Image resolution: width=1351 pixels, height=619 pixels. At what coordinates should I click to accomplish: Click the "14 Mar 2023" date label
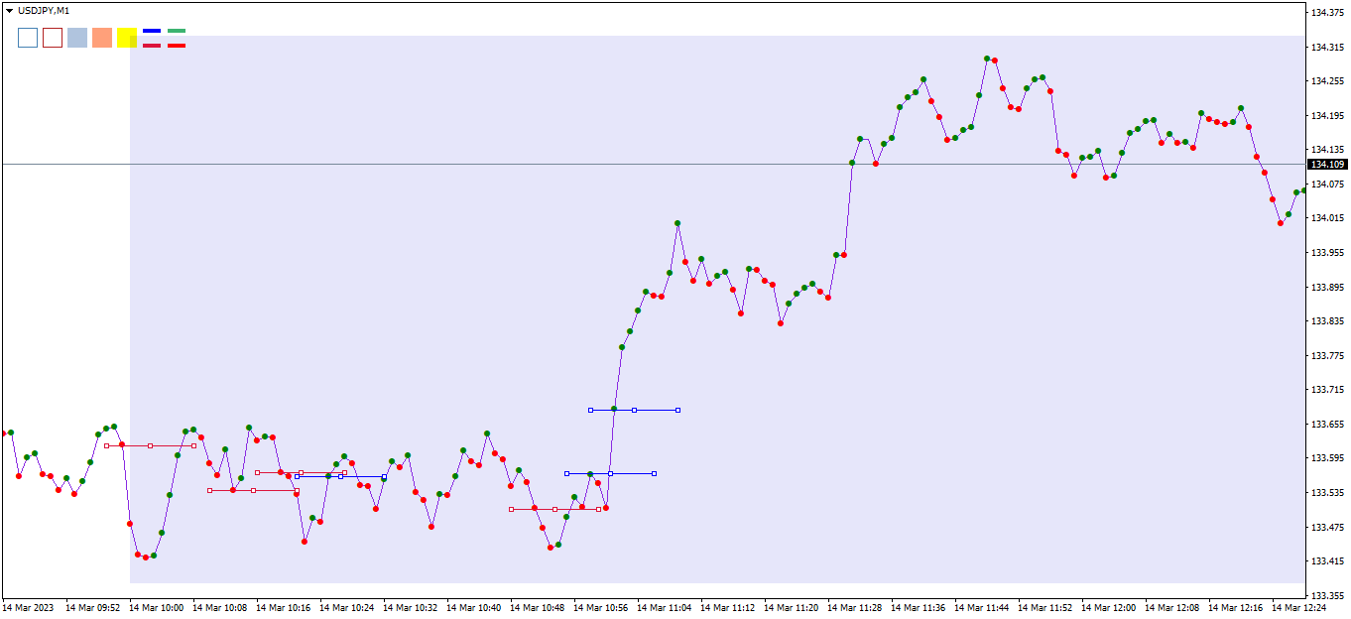coord(29,607)
